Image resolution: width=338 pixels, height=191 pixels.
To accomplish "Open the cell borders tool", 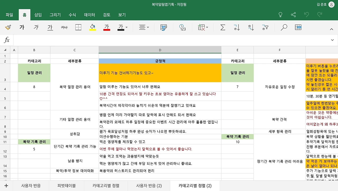I will tap(78, 27).
